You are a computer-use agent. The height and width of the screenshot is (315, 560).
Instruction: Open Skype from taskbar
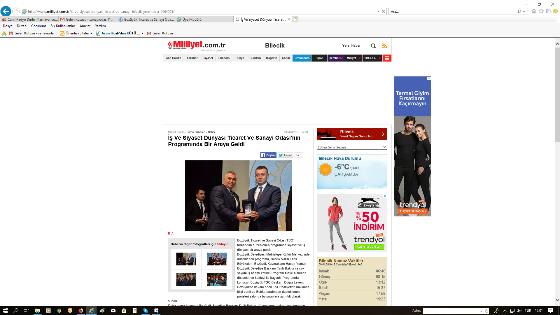coord(145,311)
